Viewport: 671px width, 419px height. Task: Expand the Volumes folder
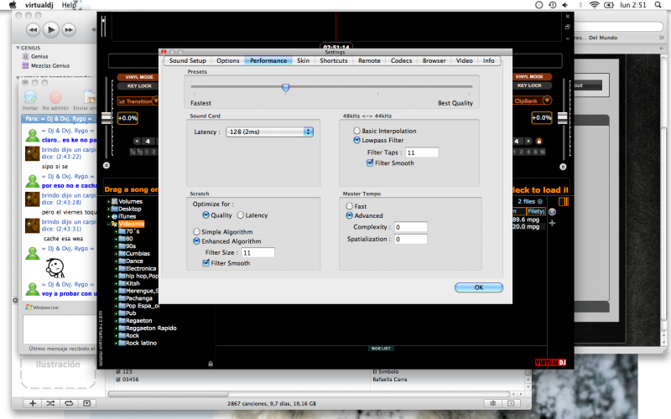109,201
